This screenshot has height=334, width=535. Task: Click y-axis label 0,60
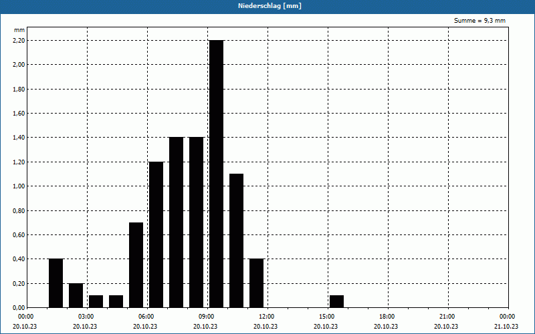click(19, 235)
